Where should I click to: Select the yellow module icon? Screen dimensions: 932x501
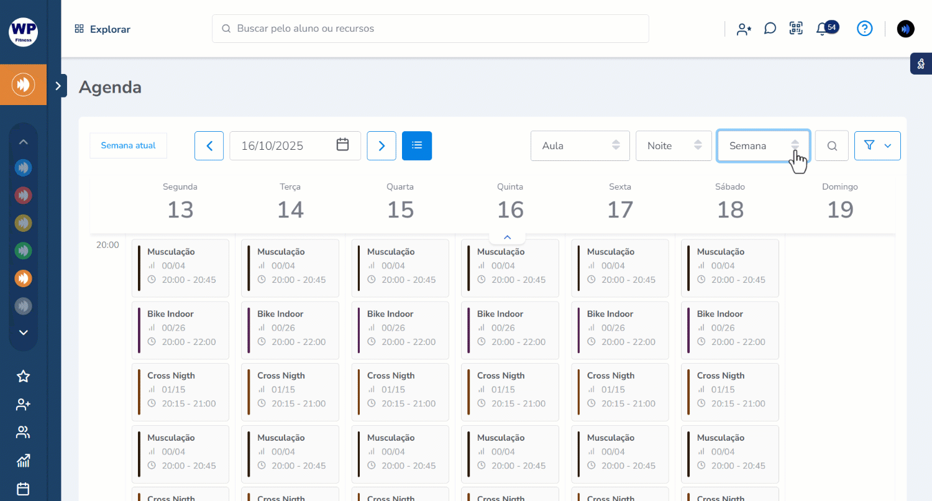23,223
